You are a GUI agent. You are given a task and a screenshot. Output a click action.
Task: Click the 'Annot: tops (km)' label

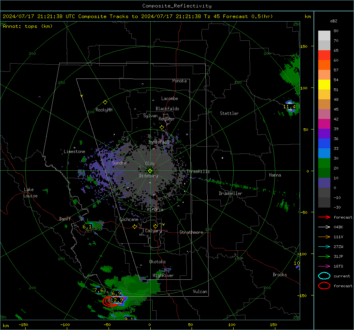28,26
